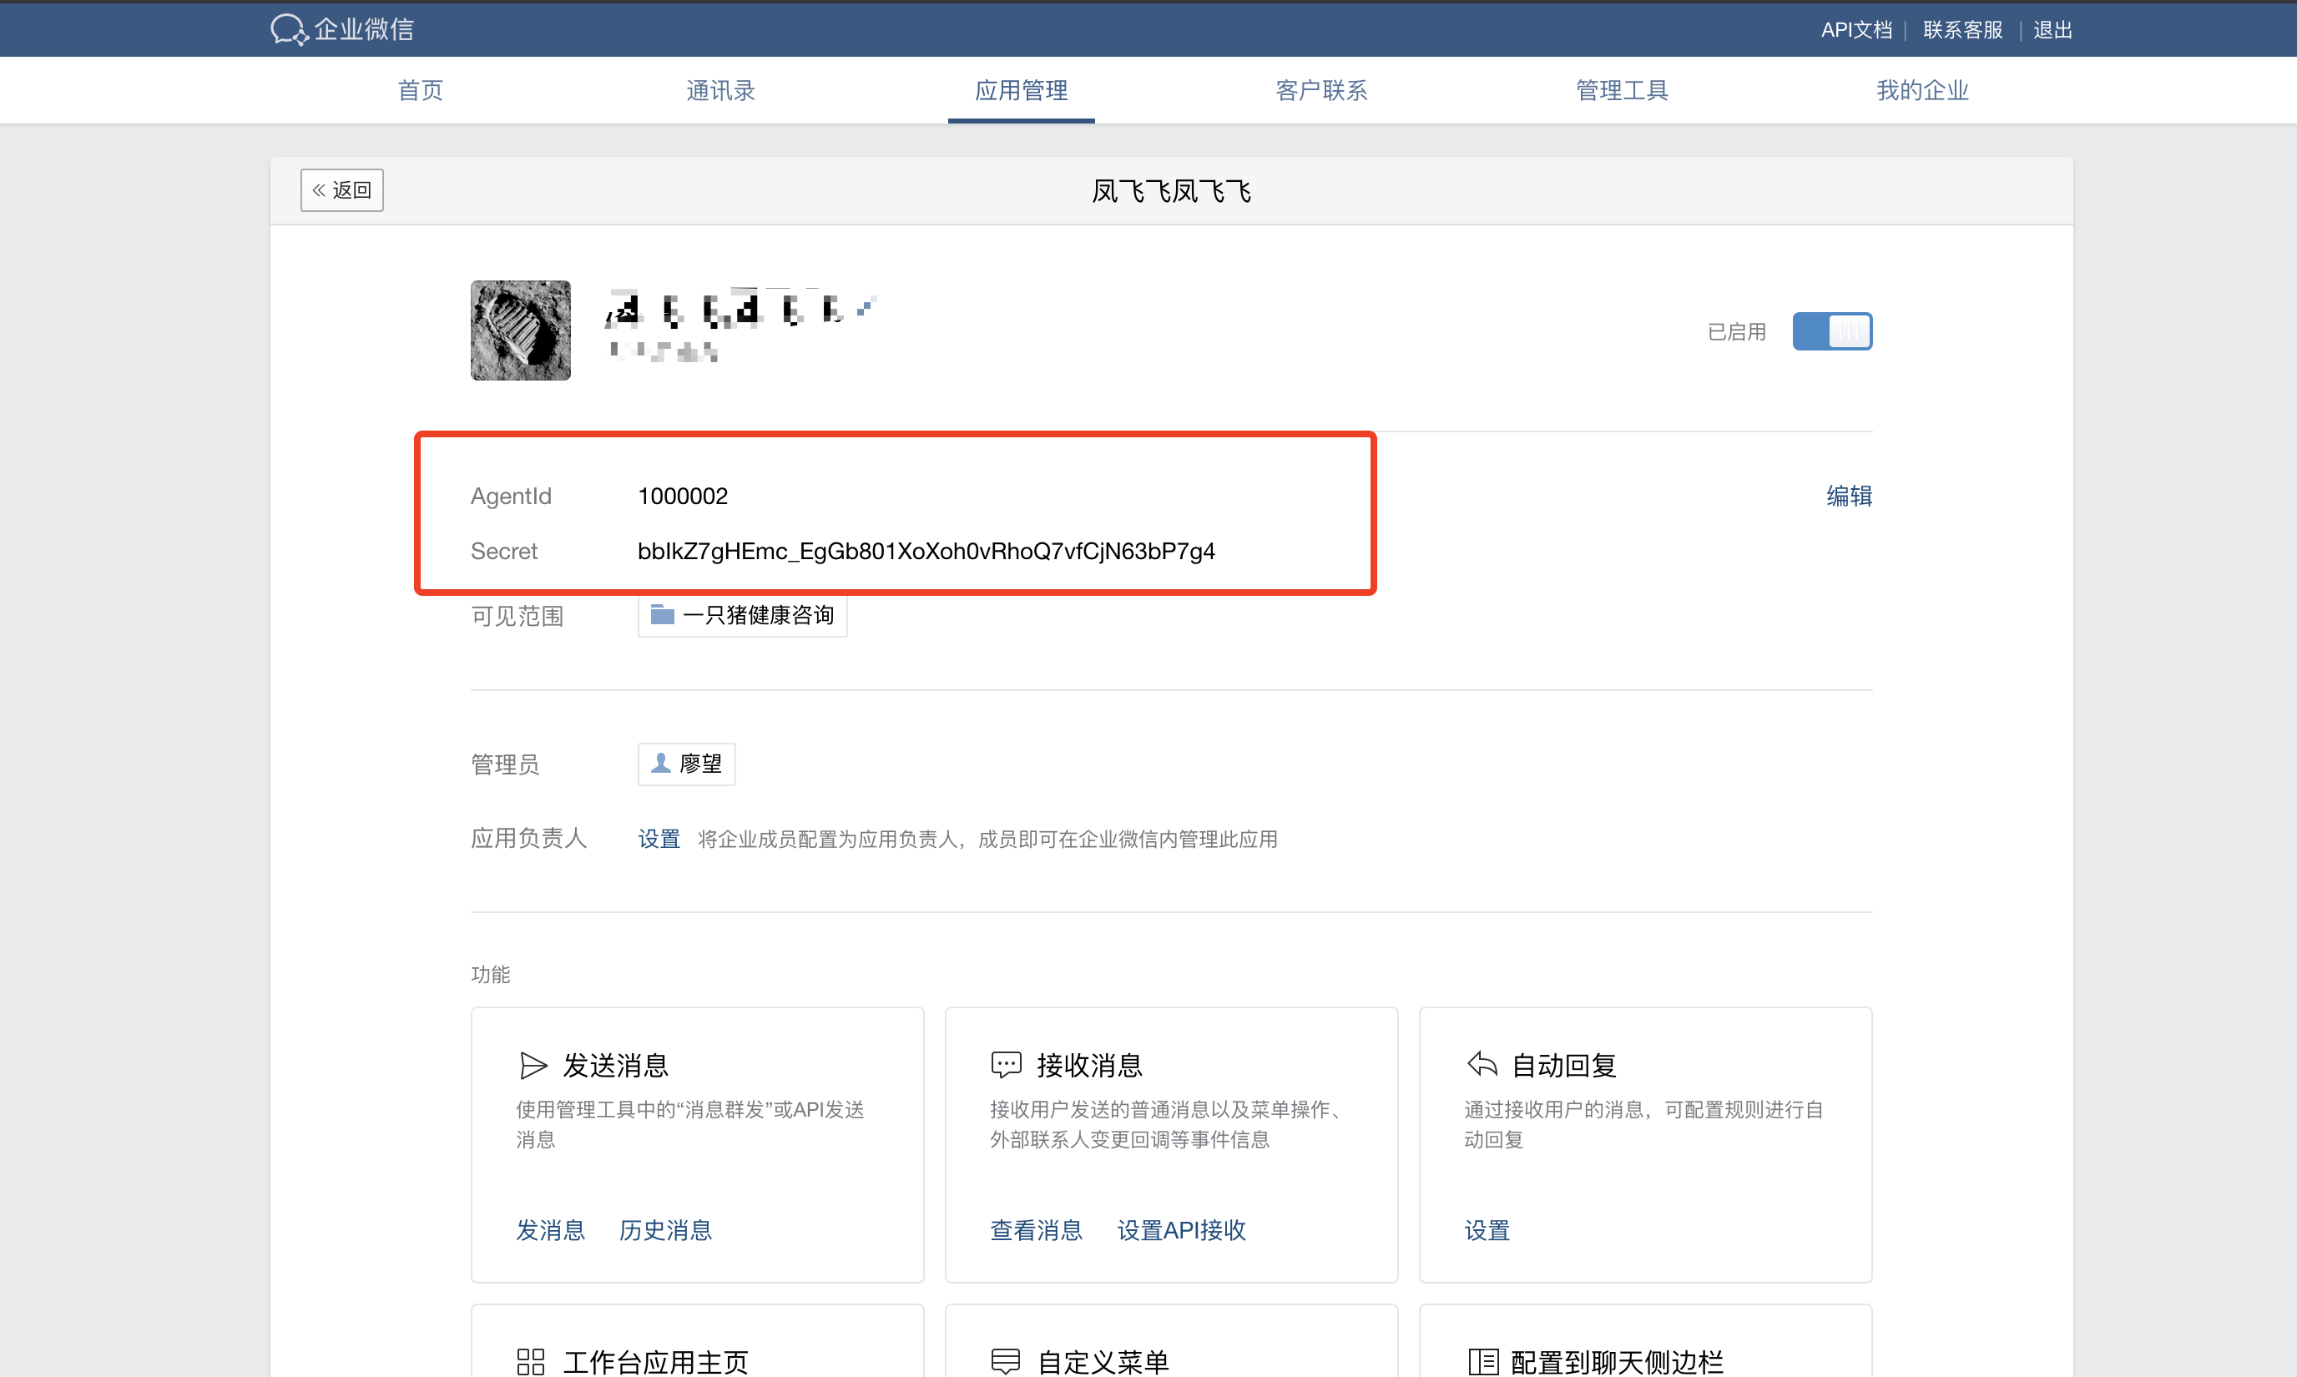Image resolution: width=2297 pixels, height=1377 pixels.
Task: Click the page title 凤飞飞凤飞飞
Action: 1171,191
